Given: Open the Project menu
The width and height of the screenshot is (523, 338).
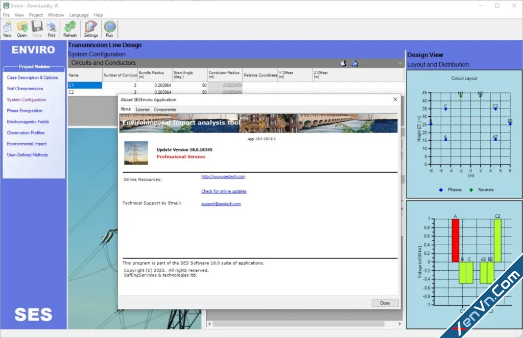Looking at the screenshot, I should coord(36,15).
